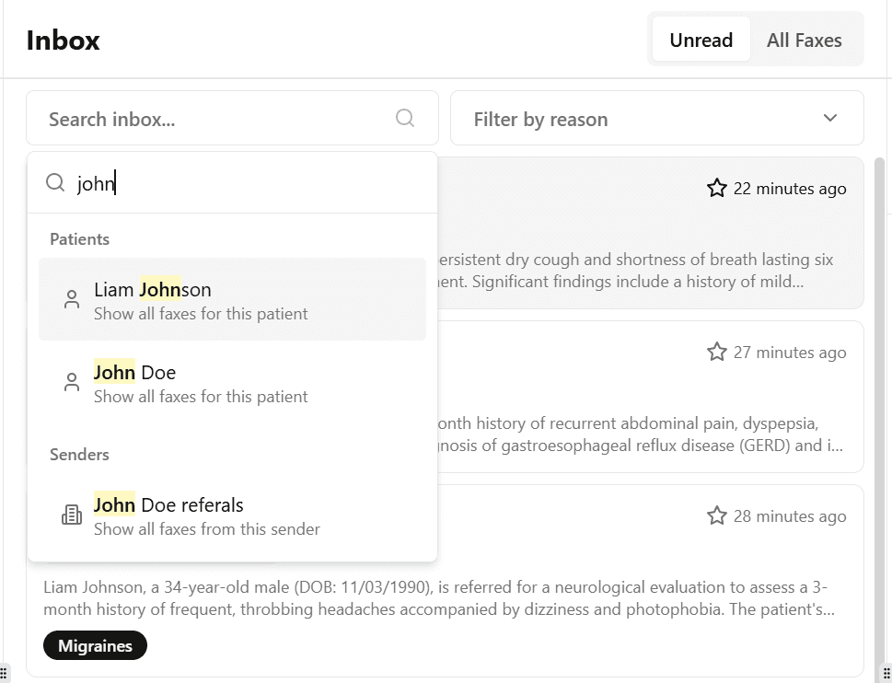This screenshot has width=892, height=683.
Task: Open the Liam Johnson neurological evaluation fax
Action: point(442,596)
